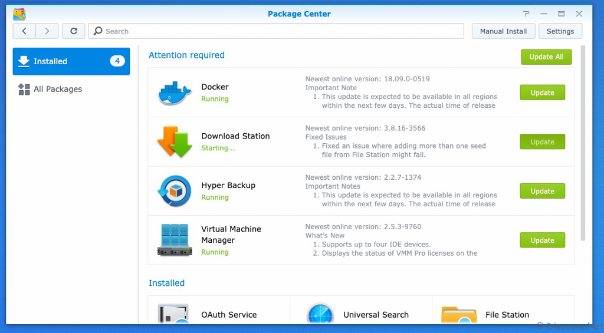Screen dimensions: 604x333
Task: Click the search magnifier icon
Action: point(99,31)
